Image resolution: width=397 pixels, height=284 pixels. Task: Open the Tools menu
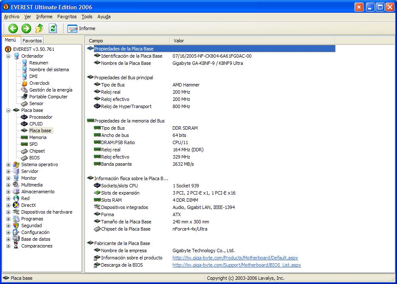87,17
